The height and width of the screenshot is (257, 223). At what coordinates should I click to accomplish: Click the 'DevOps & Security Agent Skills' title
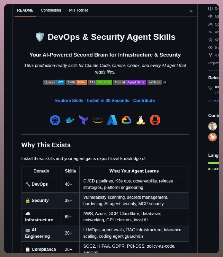pyautogui.click(x=111, y=37)
